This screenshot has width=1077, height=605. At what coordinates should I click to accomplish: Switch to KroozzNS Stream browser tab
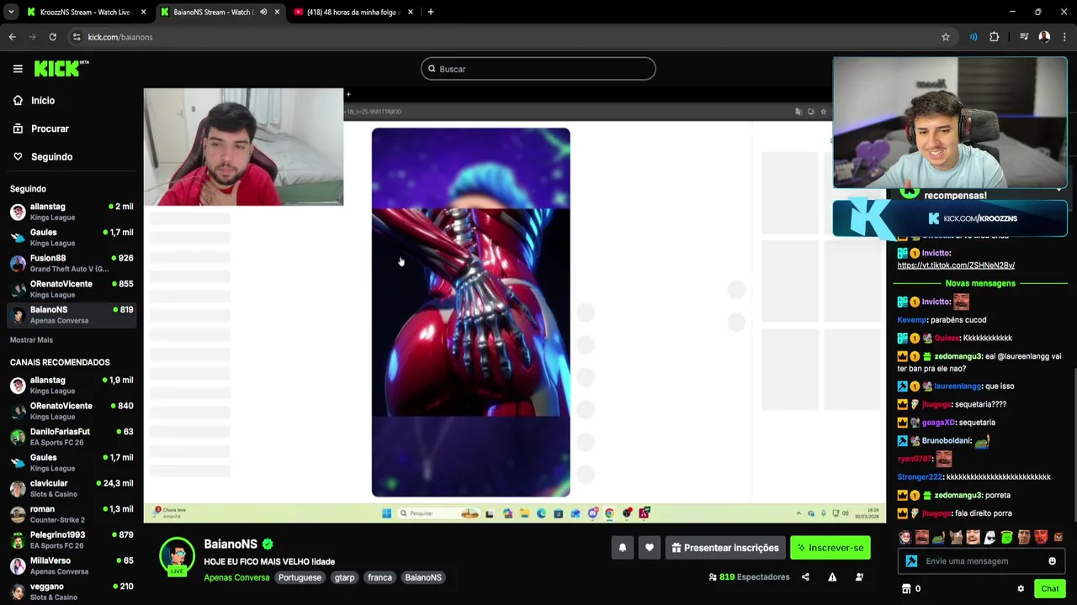pos(84,12)
